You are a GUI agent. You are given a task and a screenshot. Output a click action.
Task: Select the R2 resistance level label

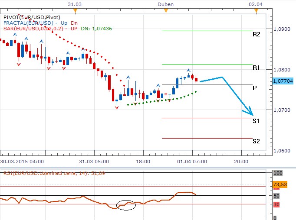point(256,34)
